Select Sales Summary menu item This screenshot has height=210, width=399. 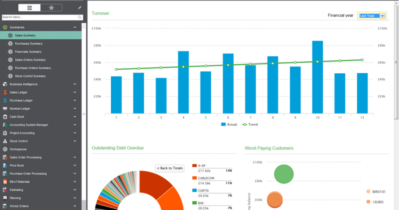tap(41, 35)
